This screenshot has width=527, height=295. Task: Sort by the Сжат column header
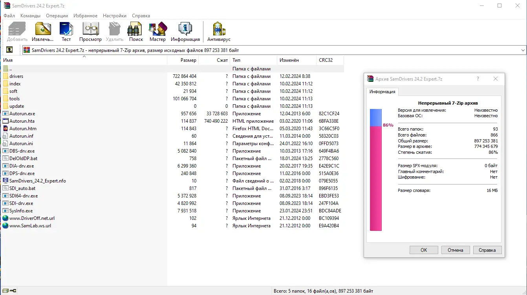[x=214, y=60]
